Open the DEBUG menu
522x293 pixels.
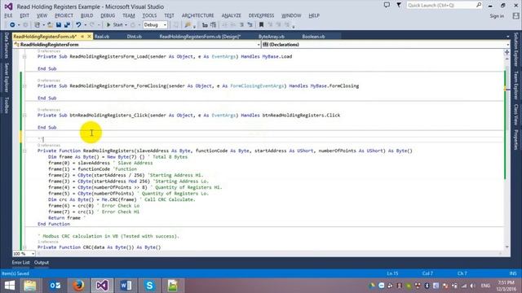108,15
